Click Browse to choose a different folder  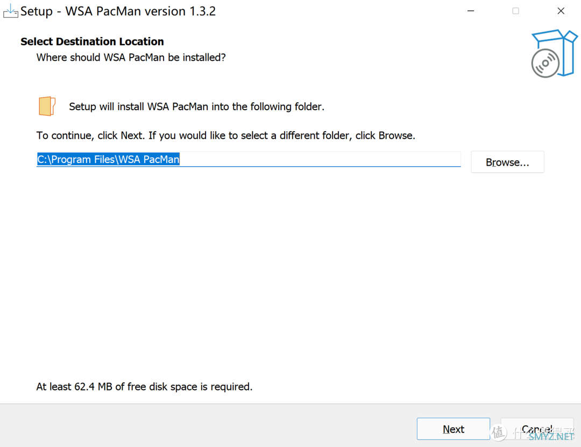(x=507, y=162)
